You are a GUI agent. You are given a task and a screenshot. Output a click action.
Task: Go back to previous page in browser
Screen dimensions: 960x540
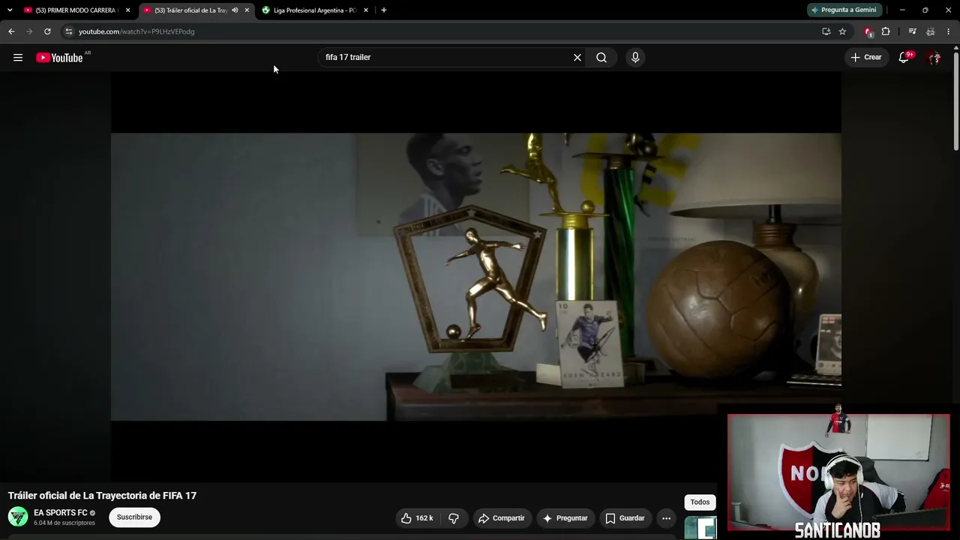[x=11, y=31]
